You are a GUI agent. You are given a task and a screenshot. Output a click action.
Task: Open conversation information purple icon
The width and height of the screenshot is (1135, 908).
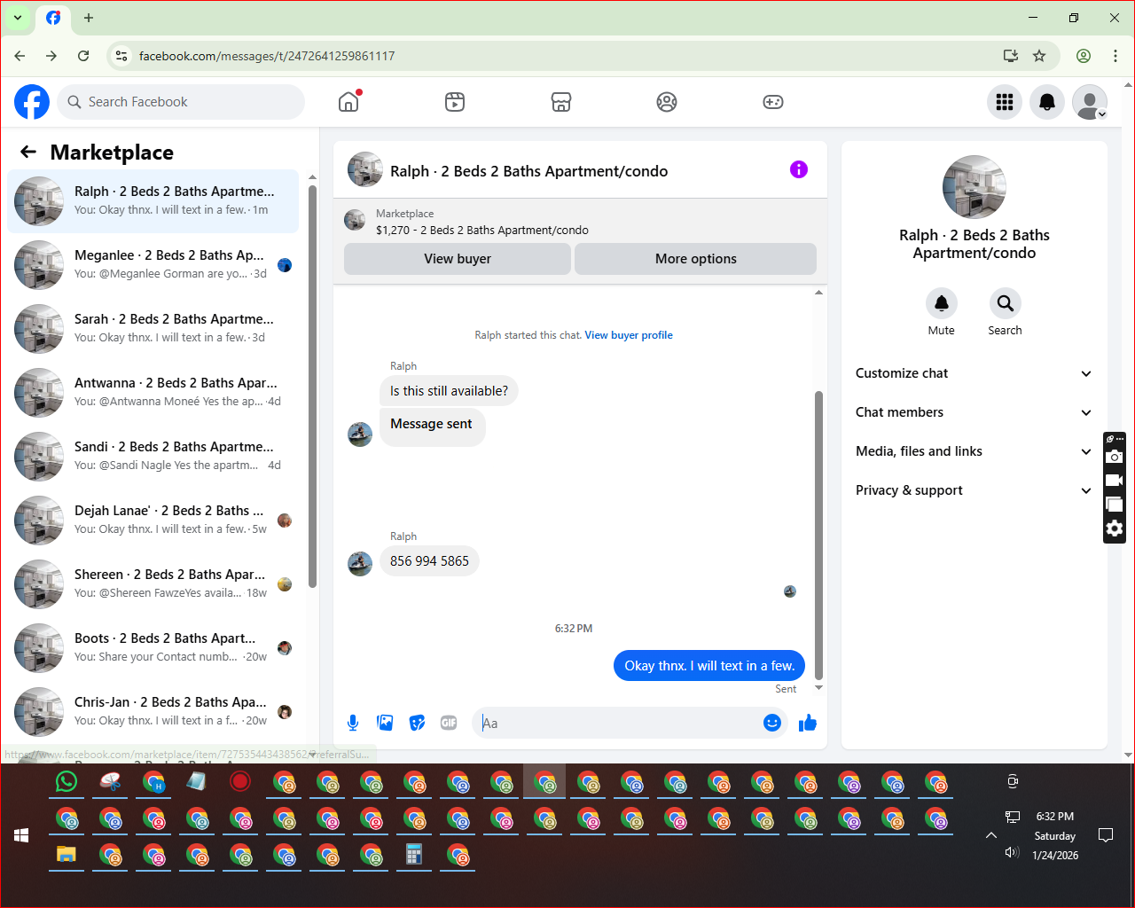[799, 169]
